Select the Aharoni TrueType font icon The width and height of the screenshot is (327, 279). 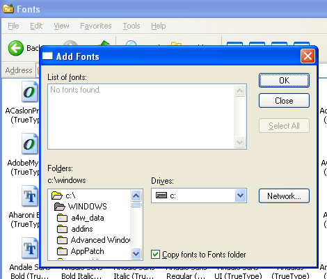(x=30, y=196)
